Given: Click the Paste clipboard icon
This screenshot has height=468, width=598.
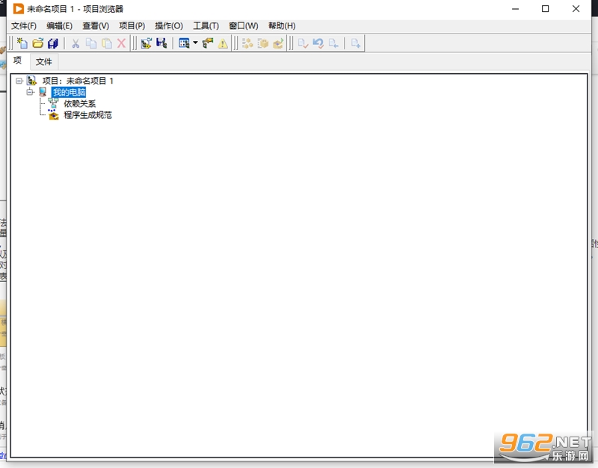Looking at the screenshot, I should (x=106, y=43).
